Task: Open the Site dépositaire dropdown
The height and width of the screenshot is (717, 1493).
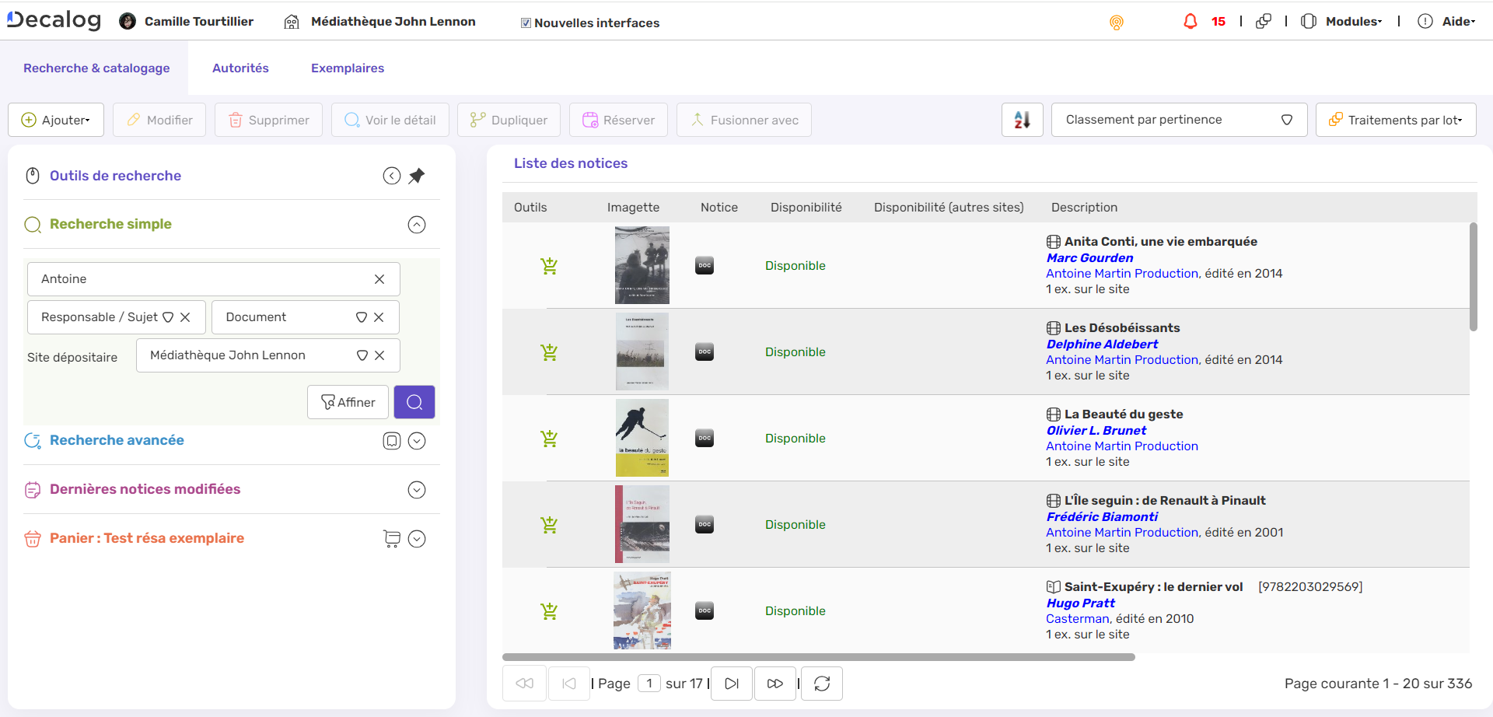Action: point(362,355)
